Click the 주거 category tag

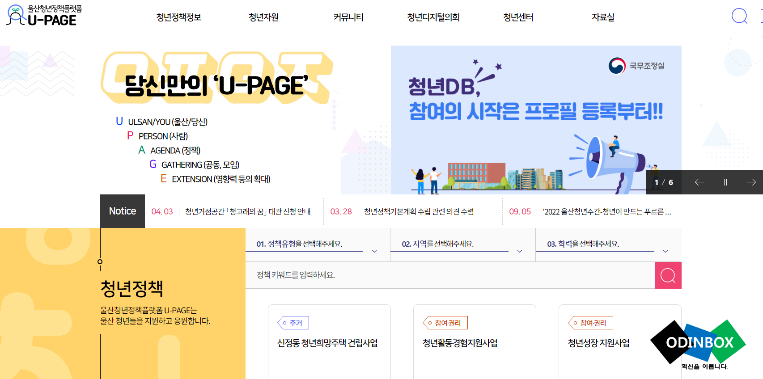point(293,323)
